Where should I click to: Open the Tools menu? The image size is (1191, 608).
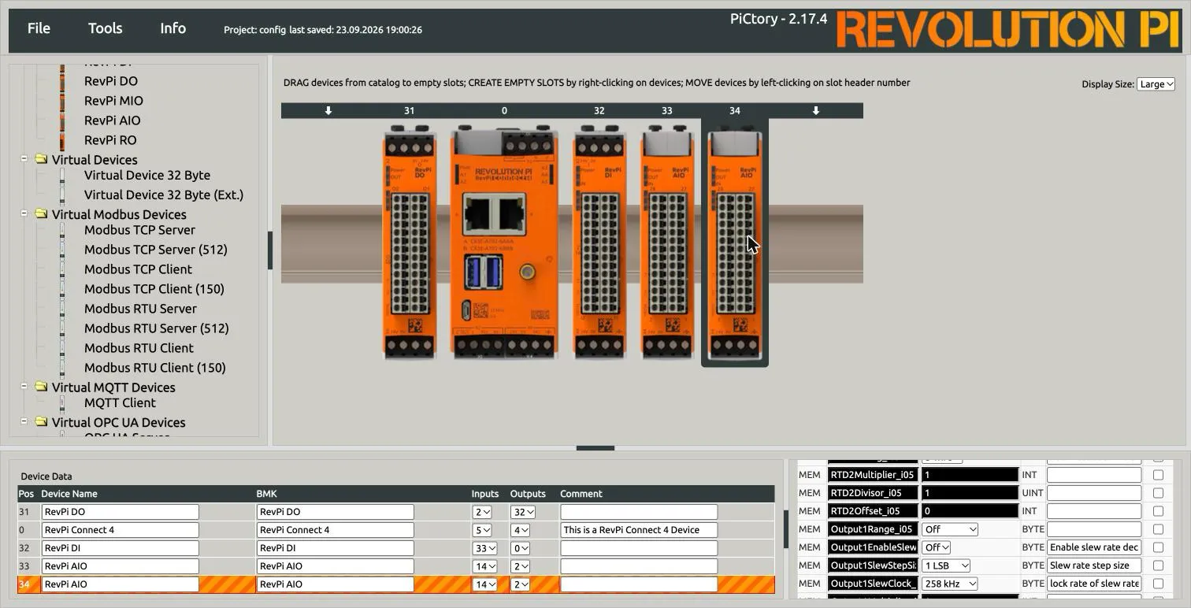click(105, 28)
